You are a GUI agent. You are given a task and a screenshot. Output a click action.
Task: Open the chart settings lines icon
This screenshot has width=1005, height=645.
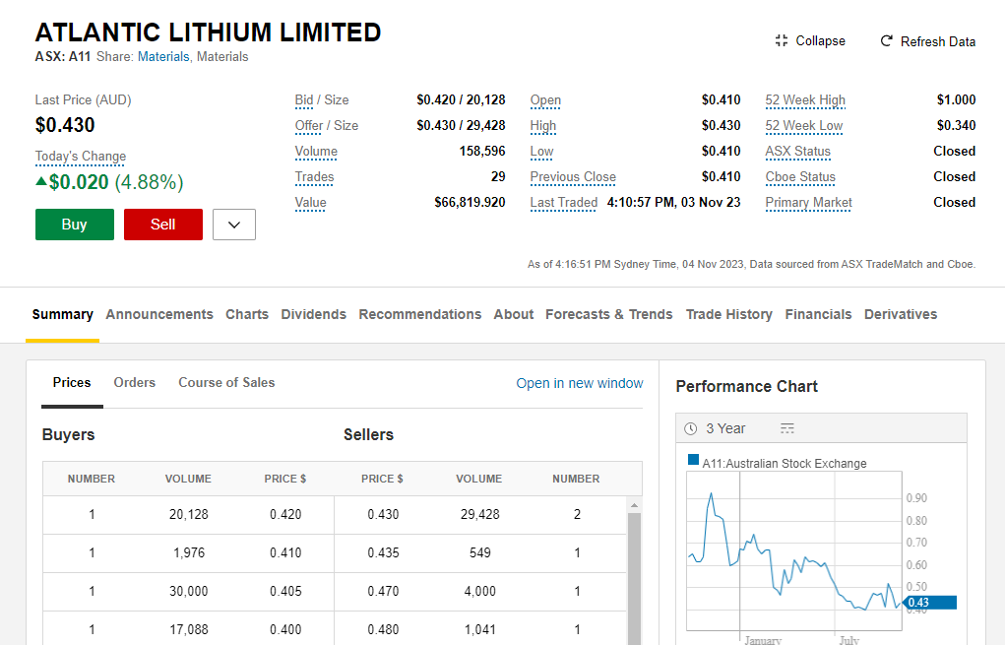pos(787,428)
